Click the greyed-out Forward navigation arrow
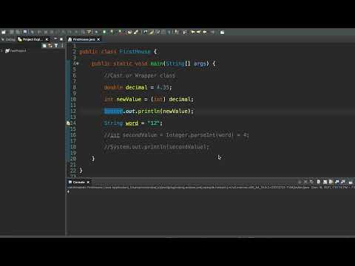This screenshot has width=355, height=266. 212,32
